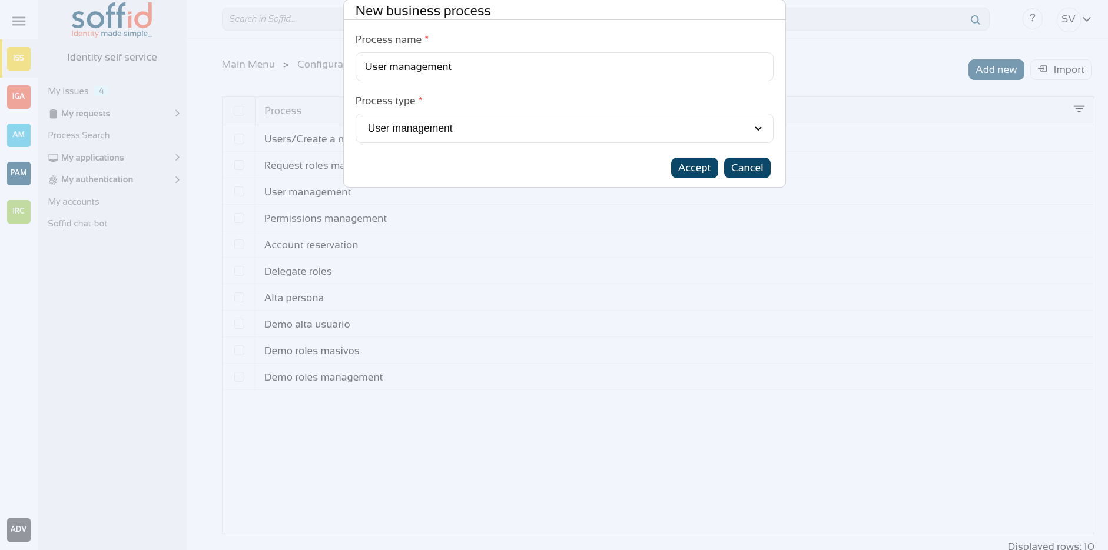Tick the Permissions management row checkbox
1108x550 pixels.
click(239, 218)
